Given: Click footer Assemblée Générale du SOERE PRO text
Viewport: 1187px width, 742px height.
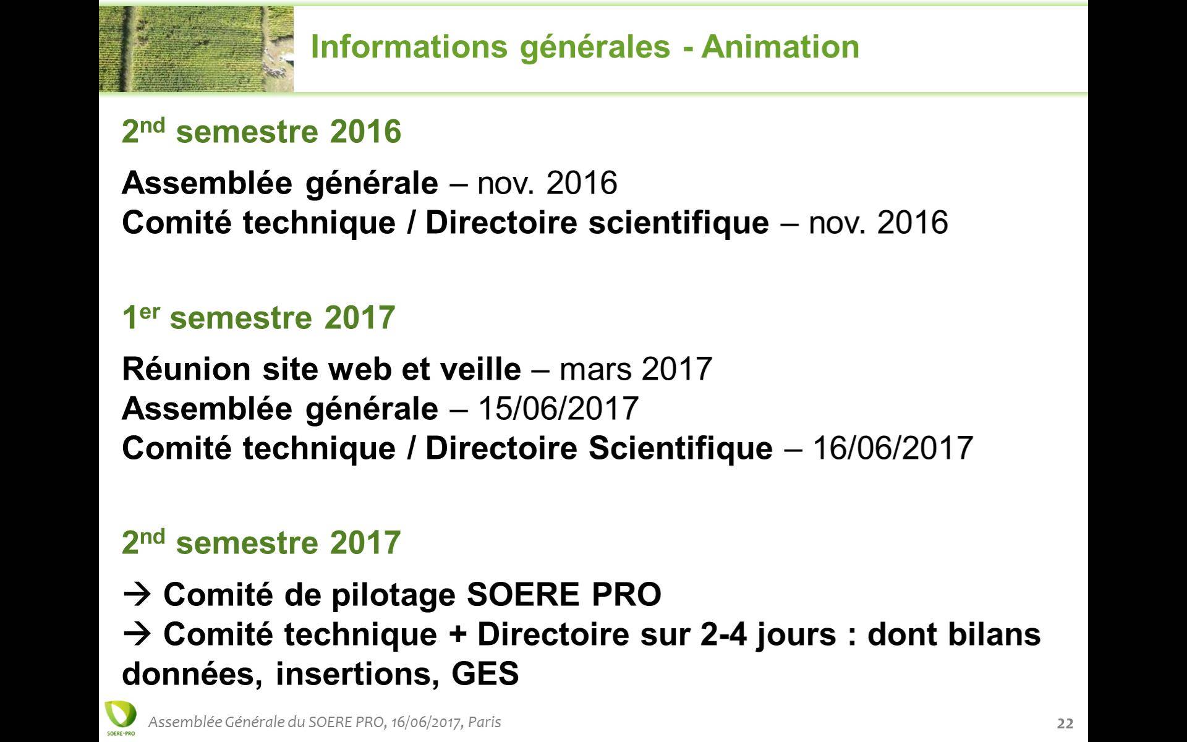Looking at the screenshot, I should pyautogui.click(x=325, y=722).
